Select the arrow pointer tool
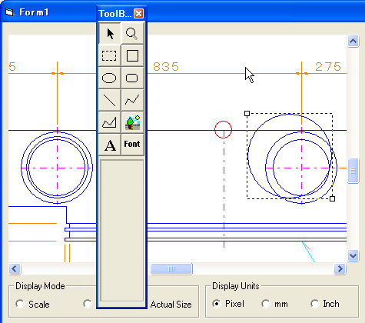Image resolution: width=365 pixels, height=323 pixels. point(110,33)
